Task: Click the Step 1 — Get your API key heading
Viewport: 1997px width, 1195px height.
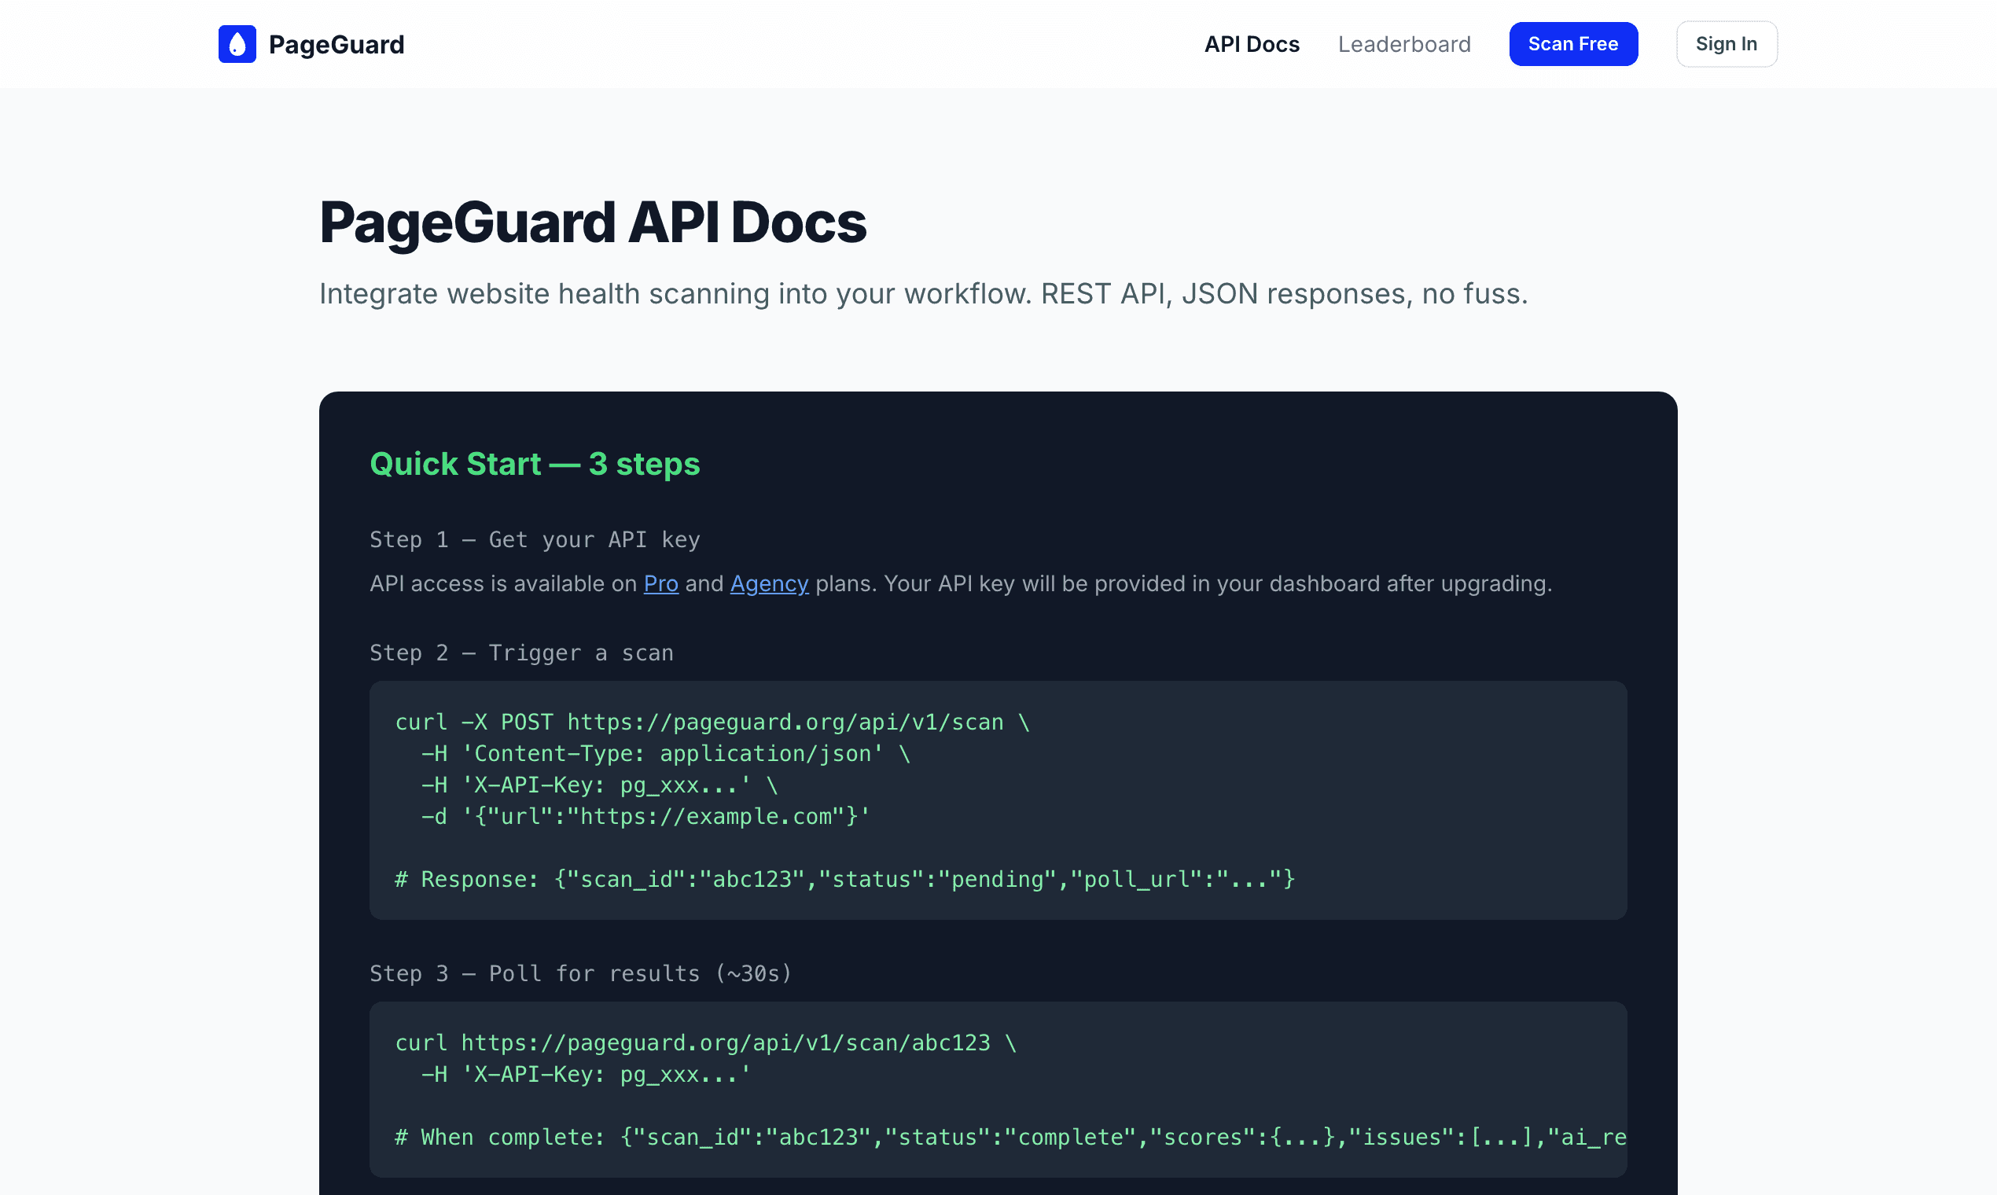Action: click(x=534, y=539)
